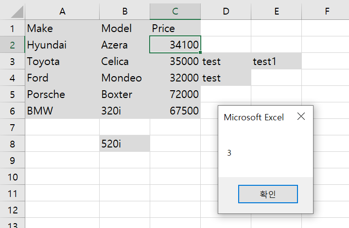Select column F header
This screenshot has height=228, width=349.
(325, 11)
